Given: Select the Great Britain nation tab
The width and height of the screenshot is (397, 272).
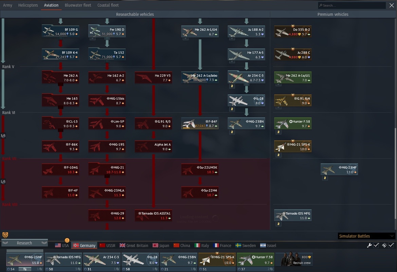Looking at the screenshot, I should (134, 245).
